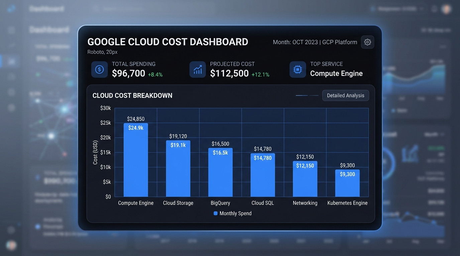This screenshot has height=256, width=460.
Task: Click the $112,500 projected cost value
Action: click(229, 73)
